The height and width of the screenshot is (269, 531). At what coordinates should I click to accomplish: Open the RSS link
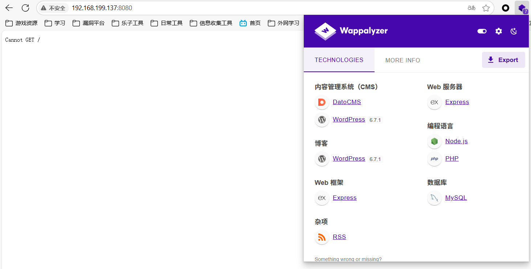tap(339, 237)
